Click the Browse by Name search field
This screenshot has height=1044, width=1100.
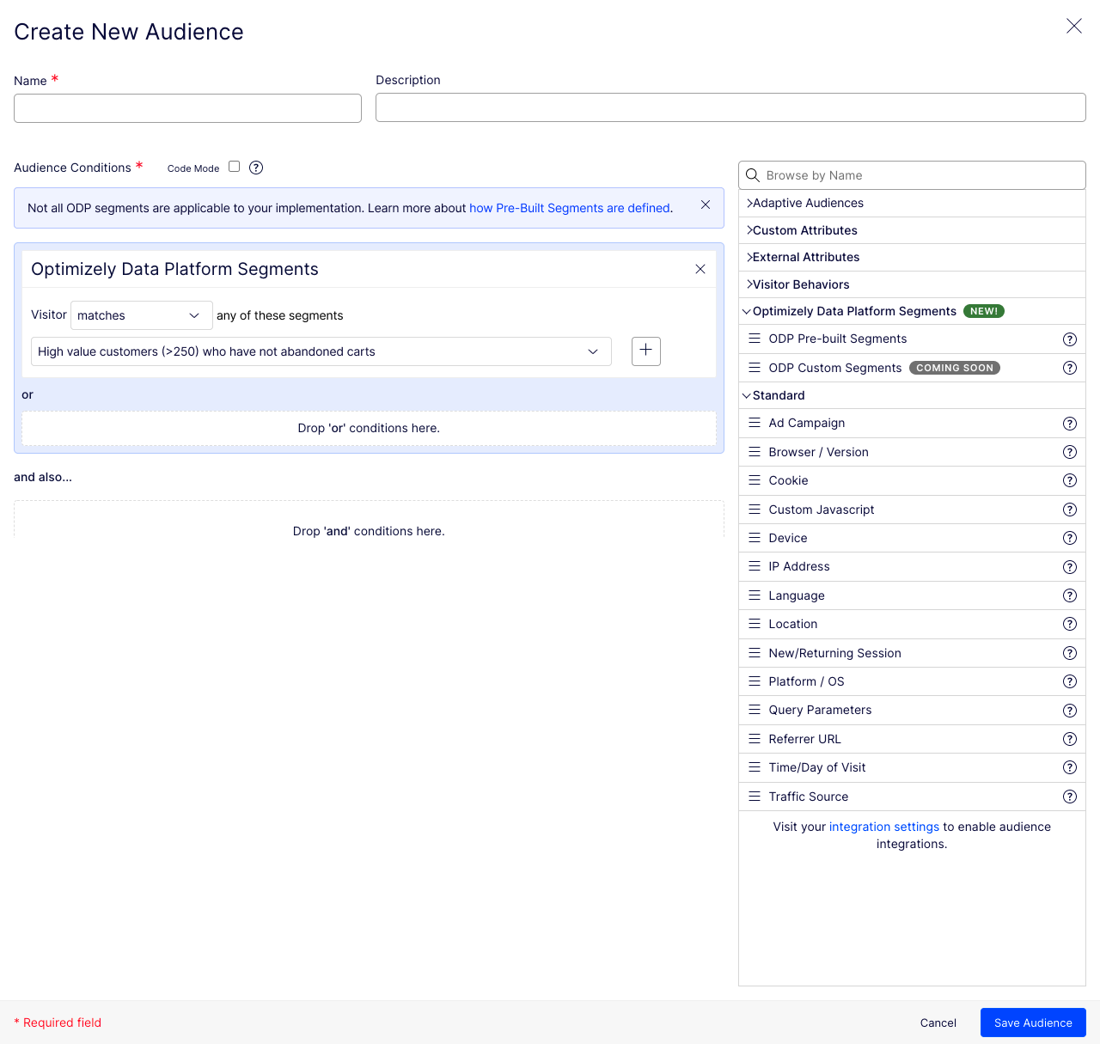(x=912, y=175)
